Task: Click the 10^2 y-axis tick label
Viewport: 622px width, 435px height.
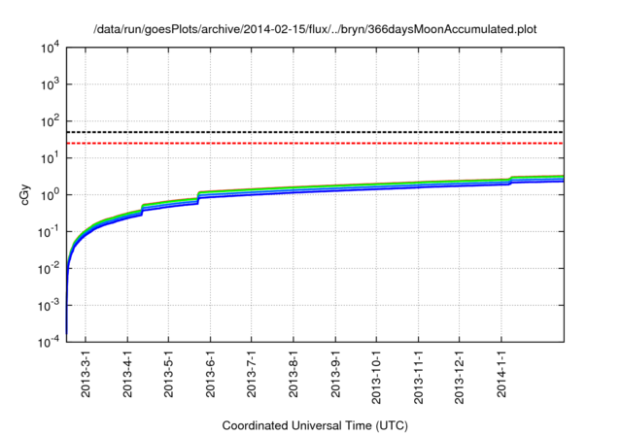Action: pos(49,121)
